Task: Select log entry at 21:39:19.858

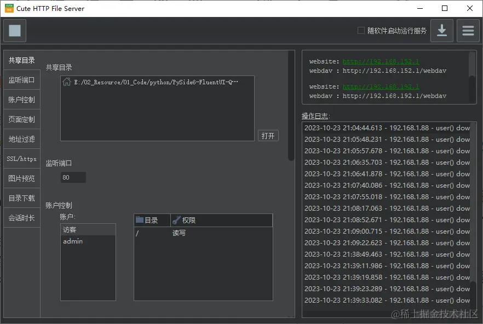Action: click(387, 277)
